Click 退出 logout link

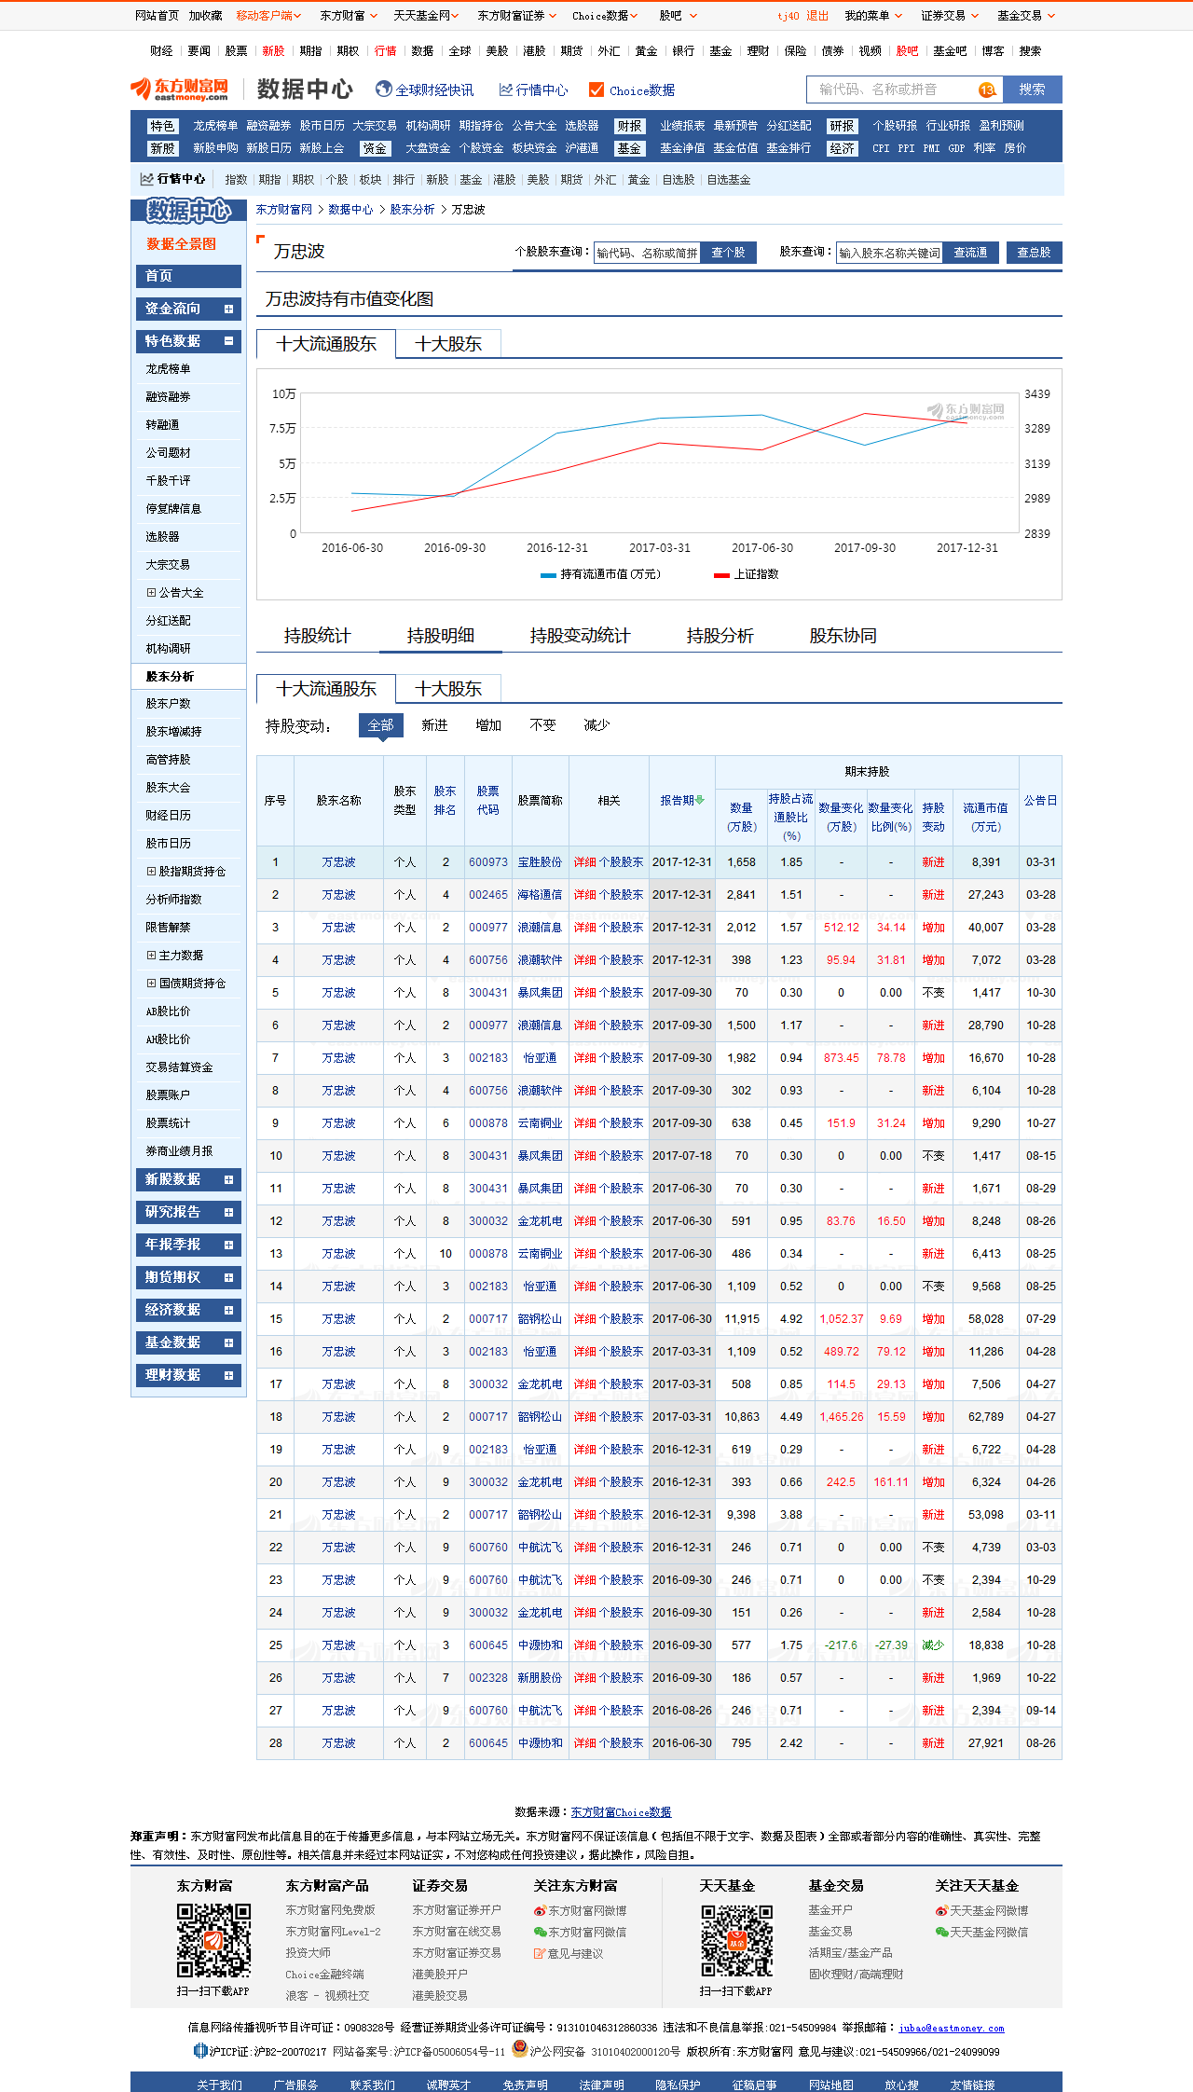click(817, 15)
